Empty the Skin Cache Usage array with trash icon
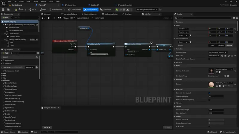Image resolution: width=239 pixels, height=134 pixels. click(x=228, y=76)
